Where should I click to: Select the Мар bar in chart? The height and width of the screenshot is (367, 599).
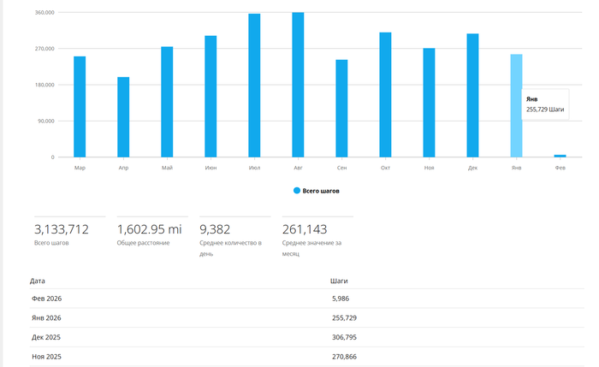(80, 107)
